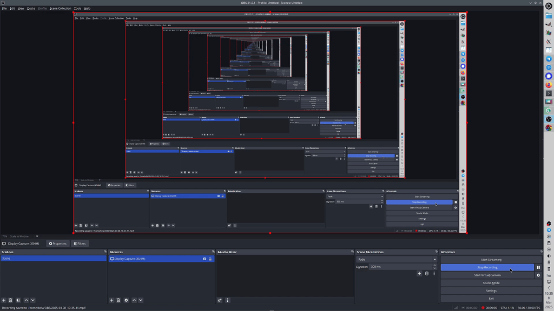This screenshot has width=554, height=311.
Task: Open the Tools menu
Action: click(77, 8)
